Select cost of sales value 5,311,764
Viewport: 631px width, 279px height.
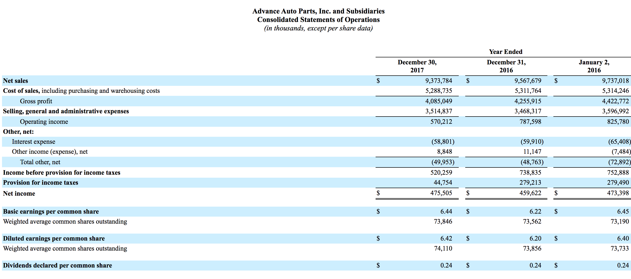point(528,91)
